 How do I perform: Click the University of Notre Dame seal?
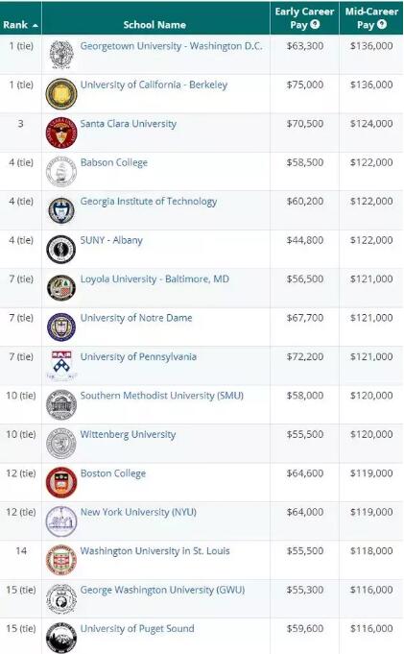pyautogui.click(x=61, y=327)
